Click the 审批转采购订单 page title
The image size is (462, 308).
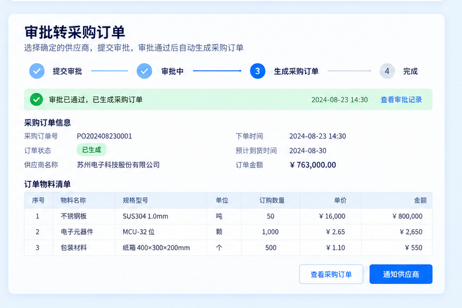click(75, 32)
